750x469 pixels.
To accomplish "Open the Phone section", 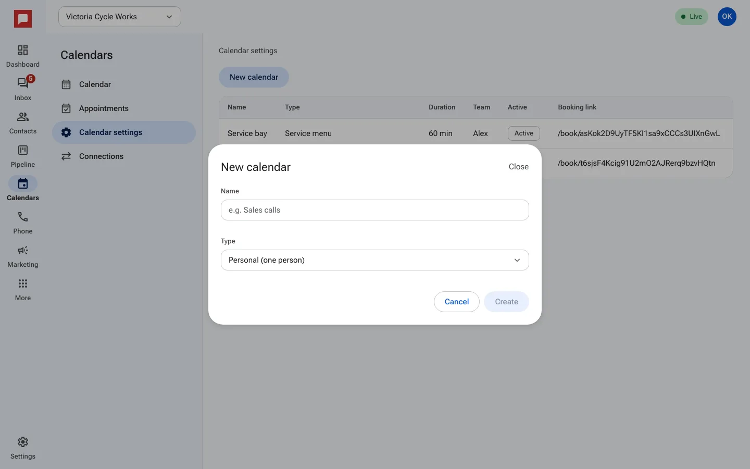I will click(23, 223).
